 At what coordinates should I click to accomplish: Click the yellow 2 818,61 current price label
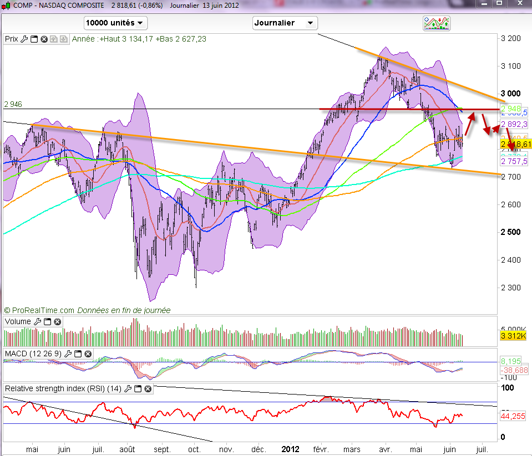click(516, 144)
